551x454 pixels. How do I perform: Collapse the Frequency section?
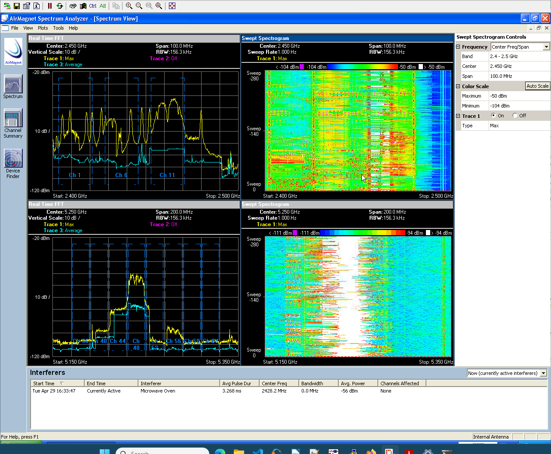point(458,47)
